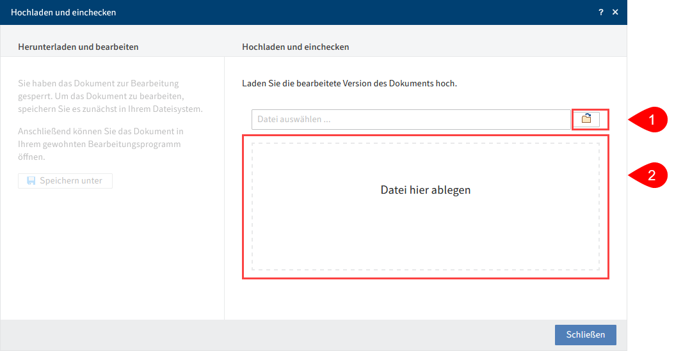Image resolution: width=683 pixels, height=351 pixels.
Task: Select the Hochladen und einchecken section heading
Action: click(x=295, y=47)
